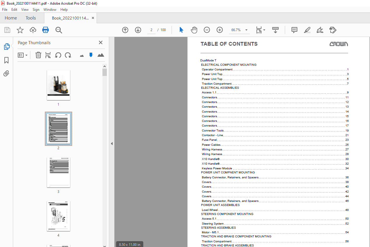Screen dimensions: 370x247
Task: Open the Find text magnifier
Action: tap(59, 30)
